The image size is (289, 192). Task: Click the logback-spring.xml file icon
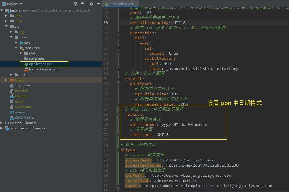pos(26,69)
